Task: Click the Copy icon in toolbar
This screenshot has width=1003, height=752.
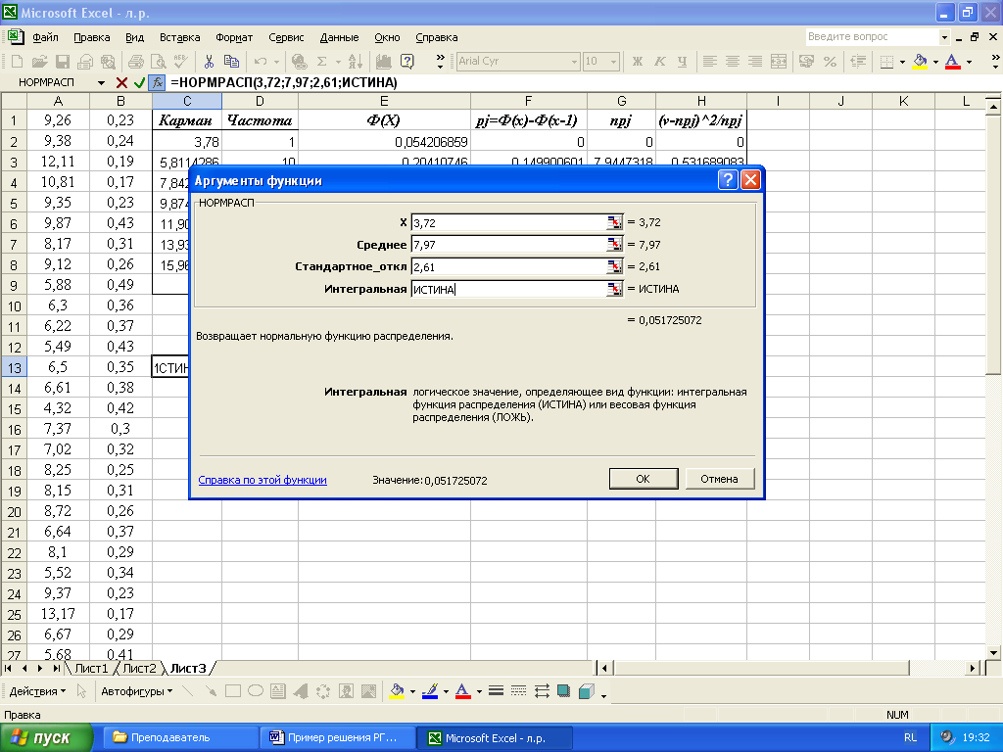Action: click(x=231, y=62)
